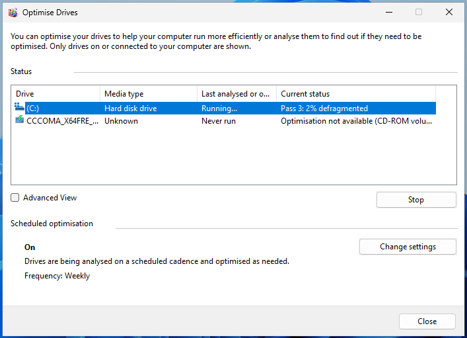Image resolution: width=467 pixels, height=338 pixels.
Task: Open Change settings for scheduled optimisation
Action: (x=408, y=247)
